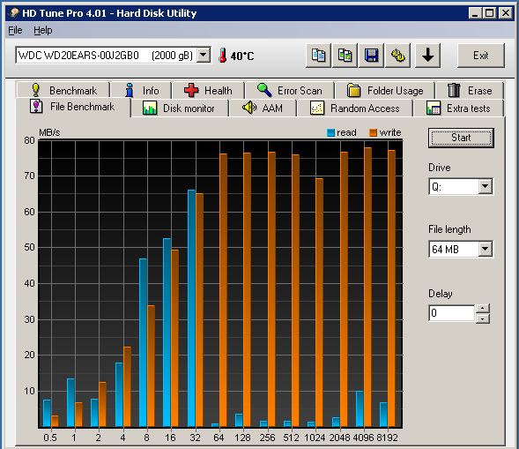Click the down arrow minimize-to-tray icon
This screenshot has height=449, width=519.
[427, 56]
